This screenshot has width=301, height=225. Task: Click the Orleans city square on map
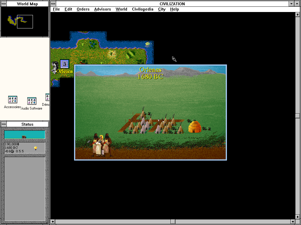[x=65, y=64]
